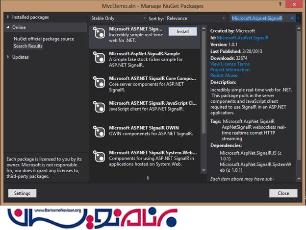Select Microsoft ASP.NET SignalR JavaScript Client title
Screen dimensions: 306x230
(153, 103)
